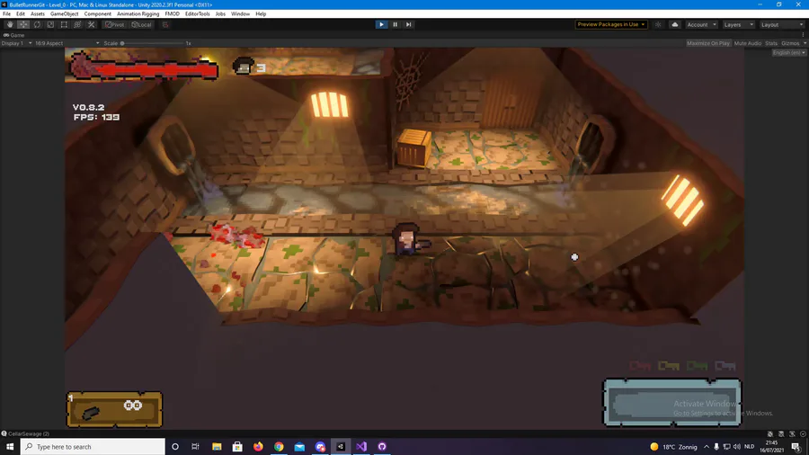Toggle Gizmos in Game view
This screenshot has width=809, height=455.
(790, 43)
